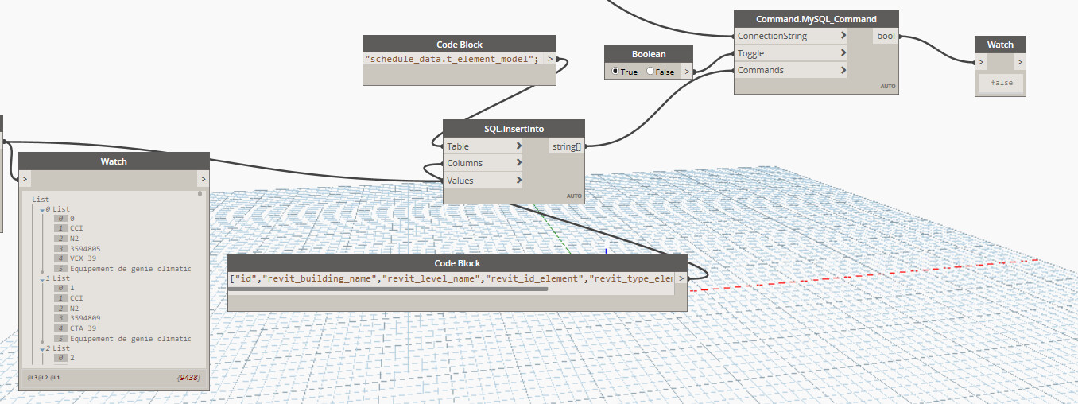Click the ConnectionString input port label
This screenshot has width=1078, height=404.
click(x=772, y=36)
